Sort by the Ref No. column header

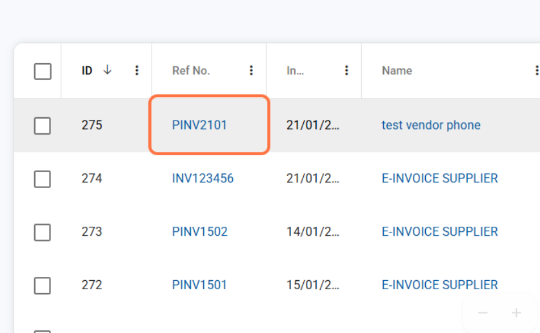191,70
